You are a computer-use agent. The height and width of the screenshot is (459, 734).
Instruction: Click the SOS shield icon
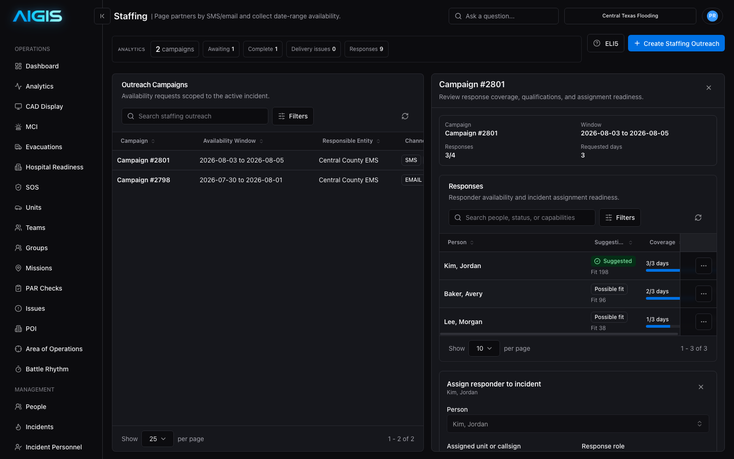18,187
